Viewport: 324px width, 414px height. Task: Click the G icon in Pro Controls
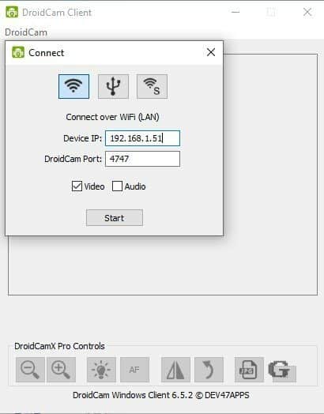282,371
